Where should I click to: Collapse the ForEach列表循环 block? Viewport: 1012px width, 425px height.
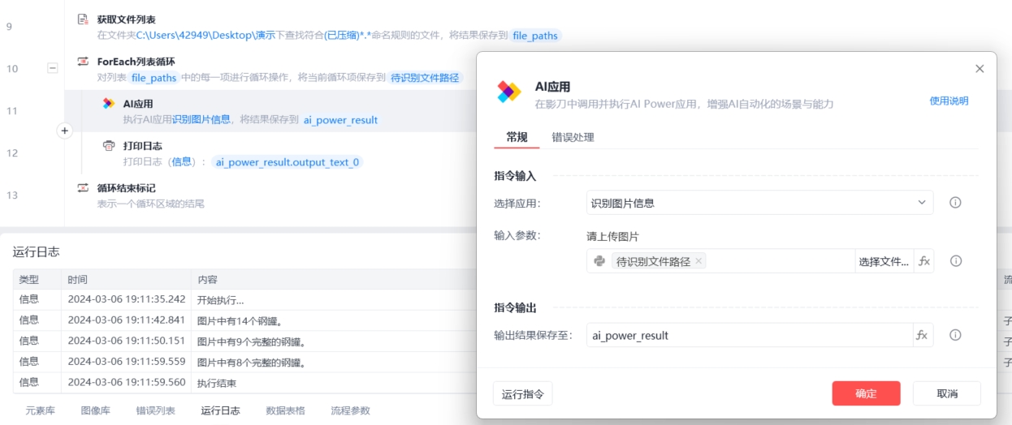point(53,69)
